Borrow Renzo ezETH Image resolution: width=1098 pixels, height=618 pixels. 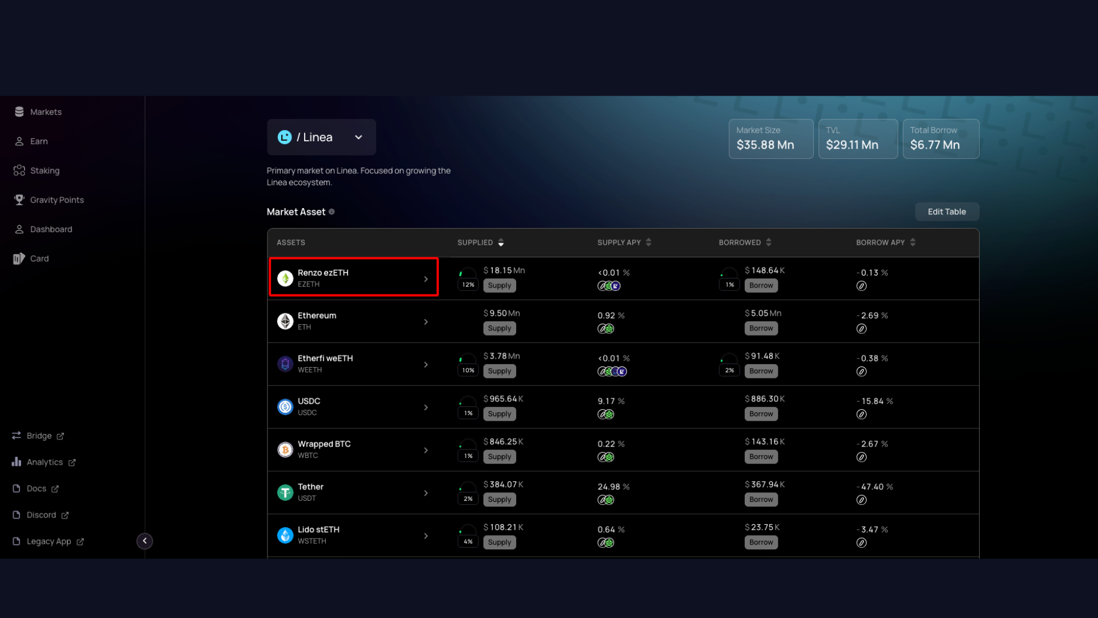761,285
